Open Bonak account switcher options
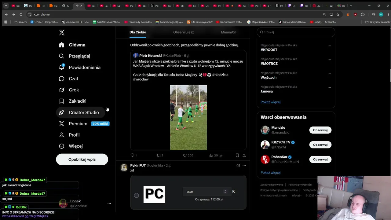 point(109,203)
